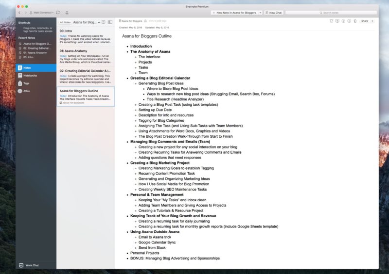Create New Note in Asana for Bloggers

pos(234,13)
